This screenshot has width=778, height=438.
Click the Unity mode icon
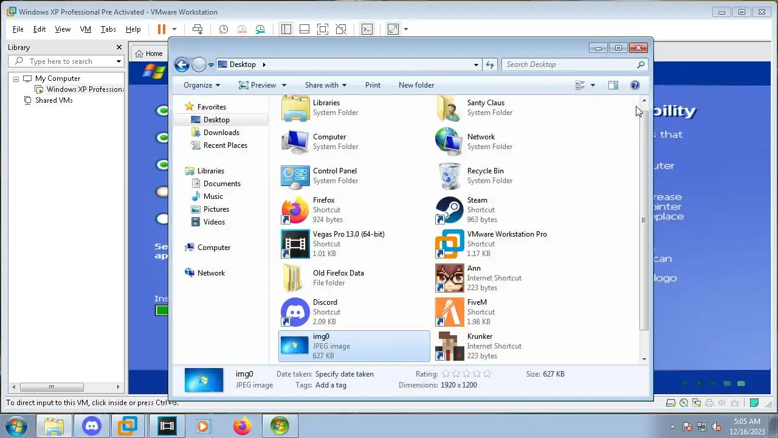(x=341, y=29)
